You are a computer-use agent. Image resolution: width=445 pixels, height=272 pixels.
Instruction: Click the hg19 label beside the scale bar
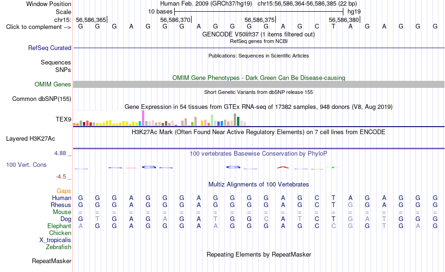[354, 12]
